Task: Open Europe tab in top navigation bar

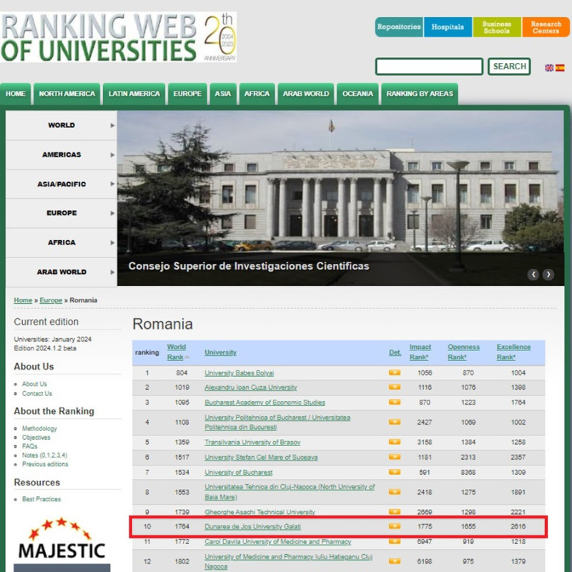Action: (187, 94)
